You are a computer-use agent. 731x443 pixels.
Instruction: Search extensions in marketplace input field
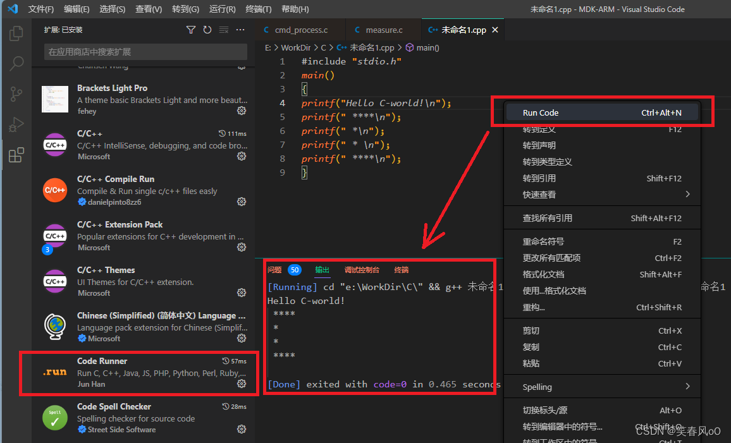tap(145, 52)
